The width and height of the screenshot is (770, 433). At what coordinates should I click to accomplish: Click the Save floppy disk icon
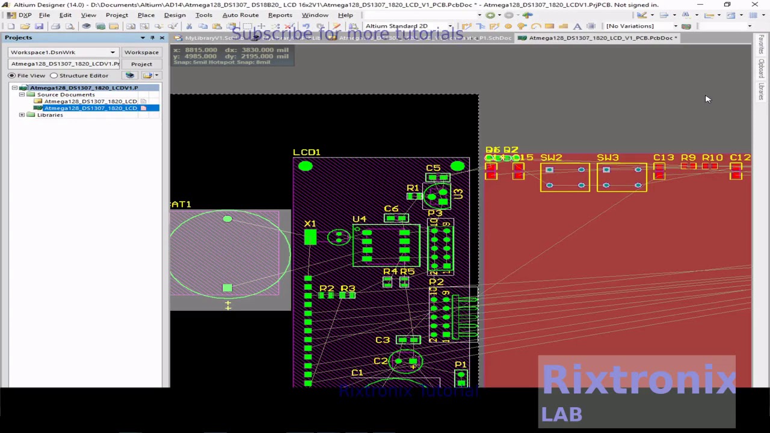[39, 26]
